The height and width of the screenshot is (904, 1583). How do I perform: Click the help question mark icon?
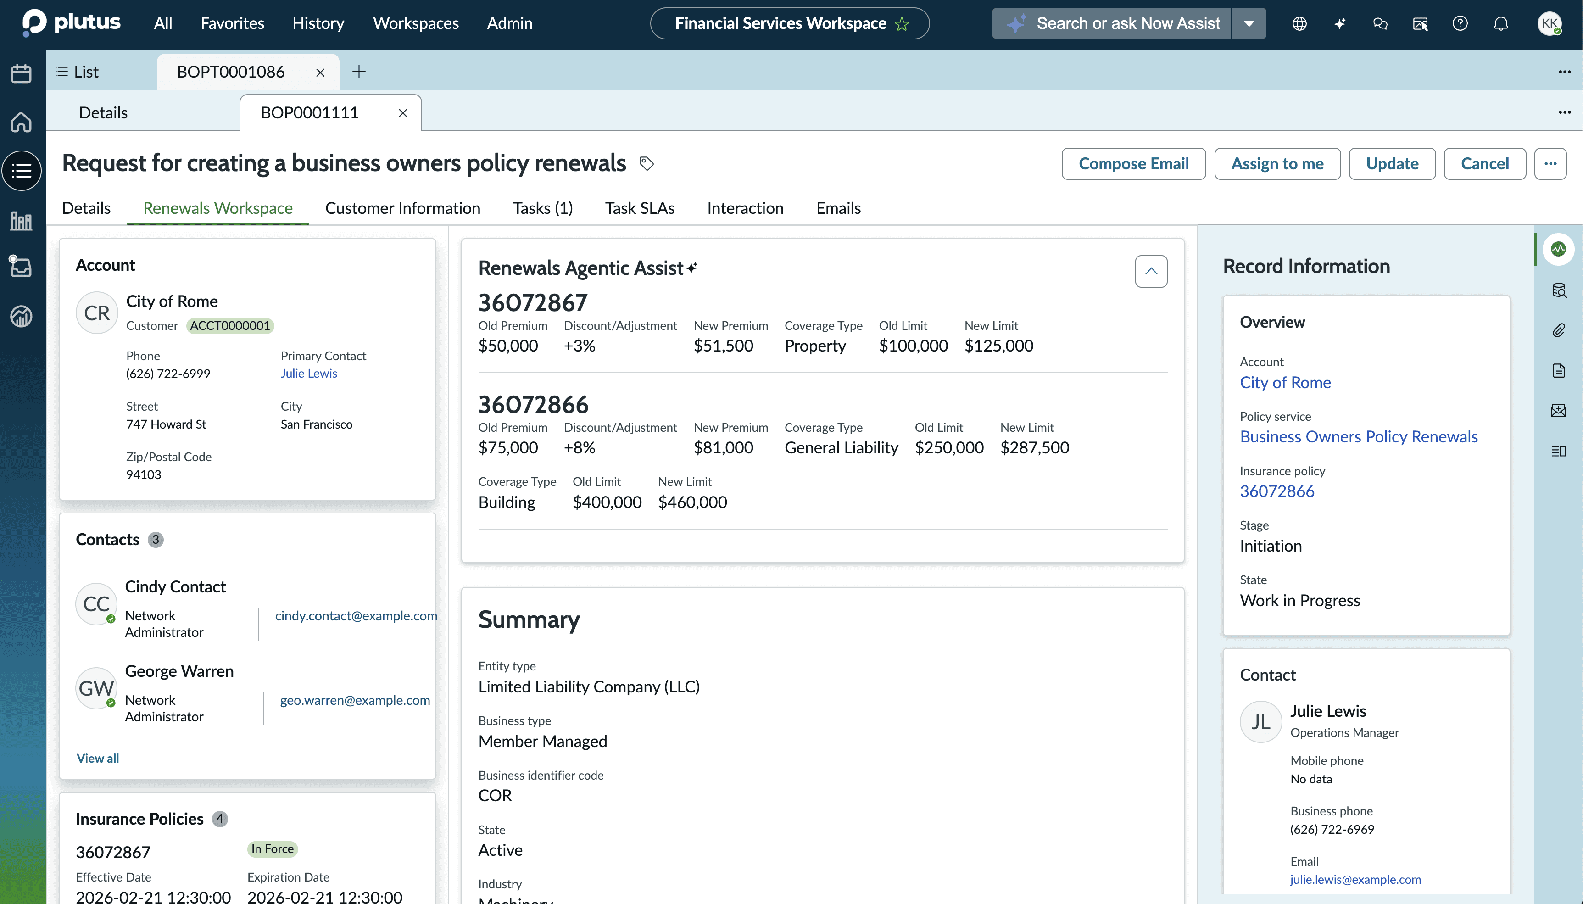coord(1460,23)
